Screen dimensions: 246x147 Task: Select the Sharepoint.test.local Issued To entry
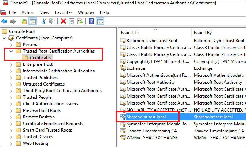(146, 117)
